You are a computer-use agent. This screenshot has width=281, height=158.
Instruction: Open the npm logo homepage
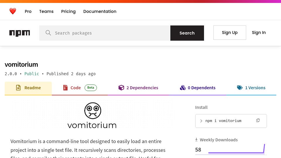point(20,33)
